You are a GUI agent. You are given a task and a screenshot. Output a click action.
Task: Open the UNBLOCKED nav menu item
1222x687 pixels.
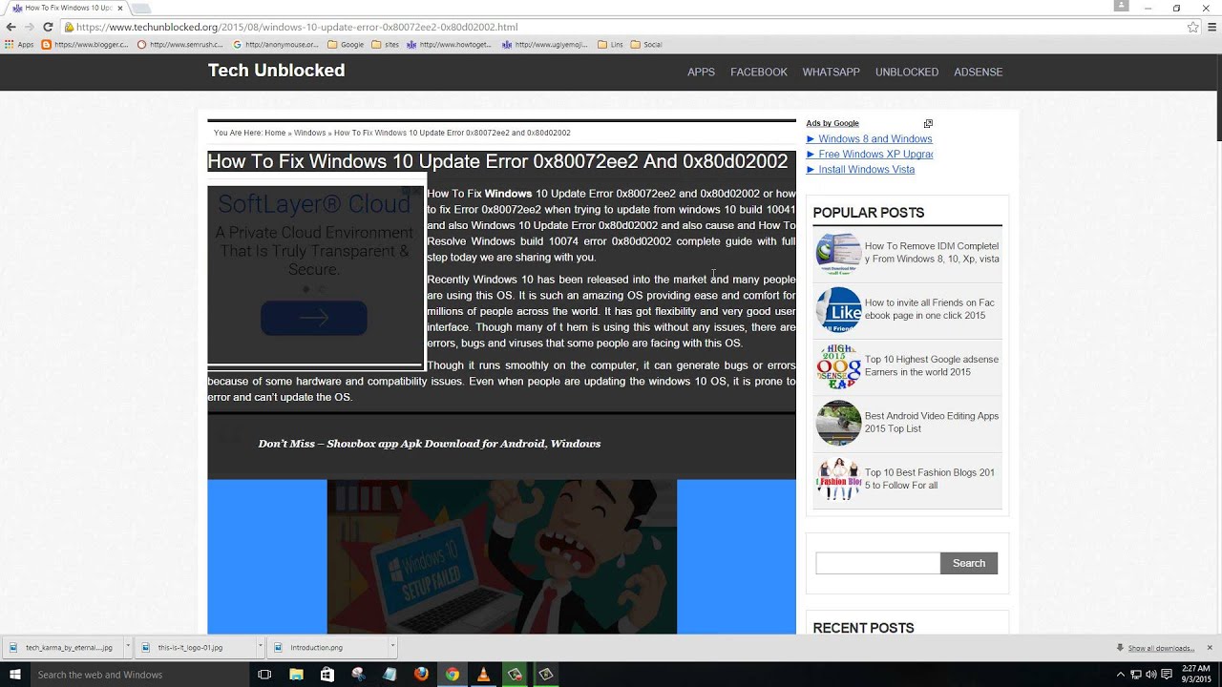click(907, 73)
